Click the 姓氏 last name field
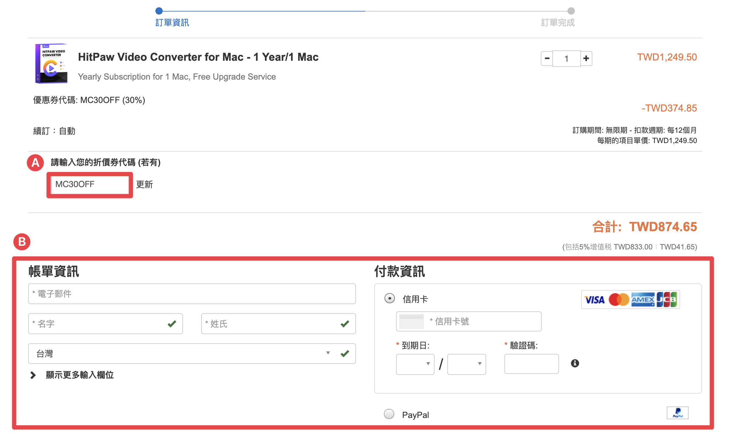Image resolution: width=732 pixels, height=435 pixels. 278,324
